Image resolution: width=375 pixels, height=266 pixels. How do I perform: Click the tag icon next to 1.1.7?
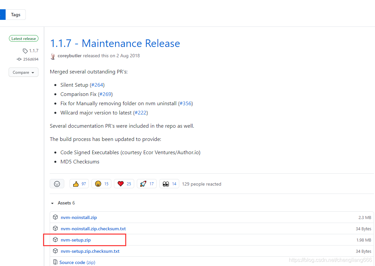point(25,51)
